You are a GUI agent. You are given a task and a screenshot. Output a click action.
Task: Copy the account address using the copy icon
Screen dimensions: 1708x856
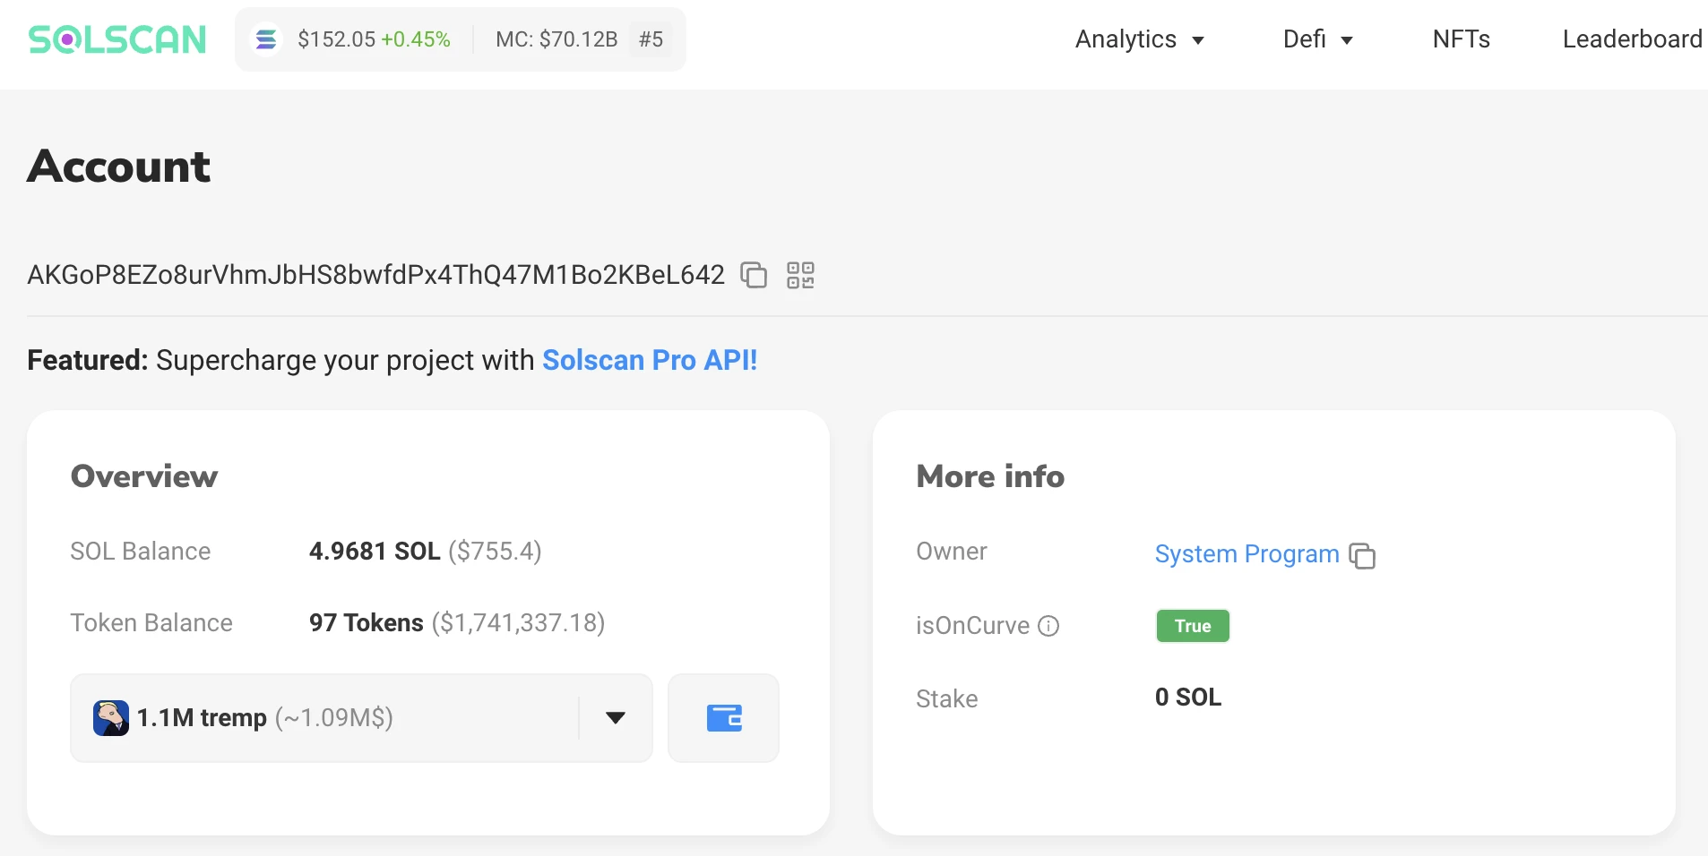tap(754, 275)
